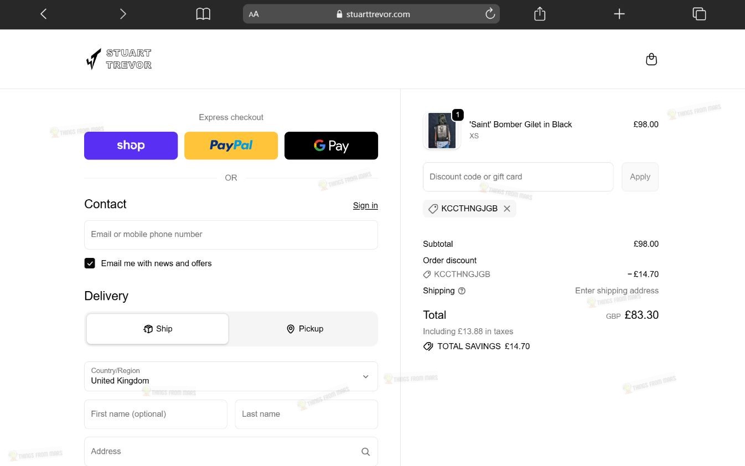Viewport: 745px width, 466px height.
Task: Click the Saint Bomber Gilet product thumbnail
Action: (442, 131)
